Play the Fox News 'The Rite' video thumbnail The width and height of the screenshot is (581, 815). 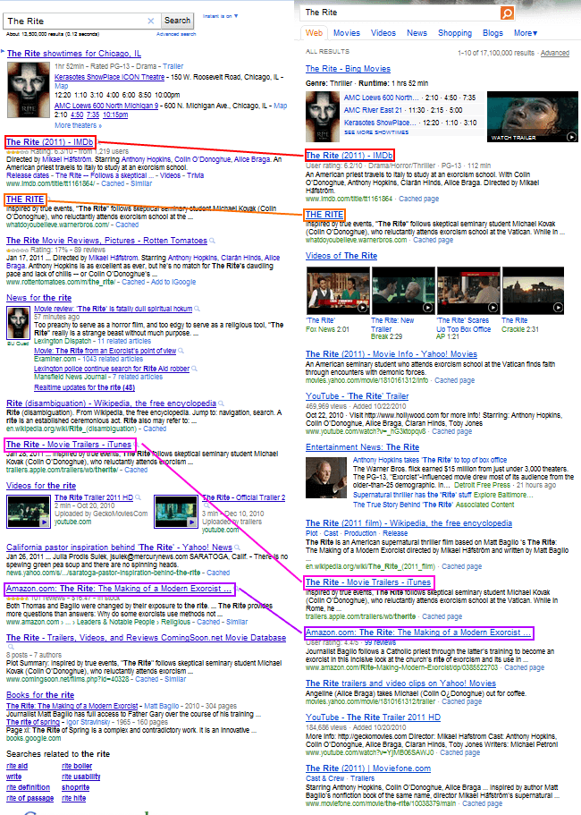[x=338, y=291]
